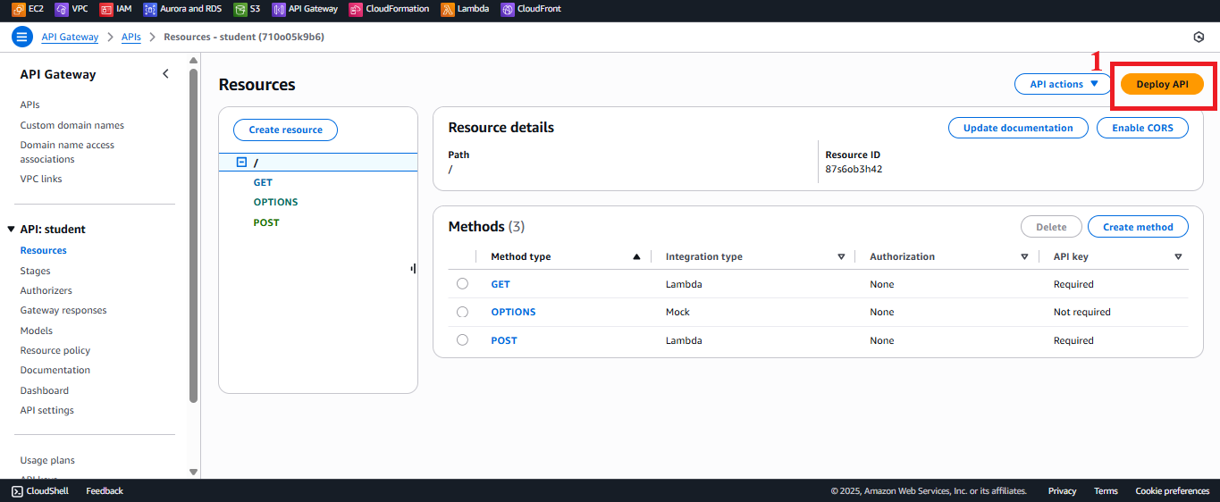Open the EC2 service shortcut icon

tap(17, 10)
